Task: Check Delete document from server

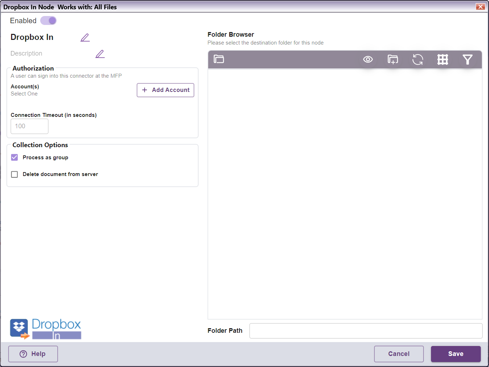Action: [x=15, y=174]
